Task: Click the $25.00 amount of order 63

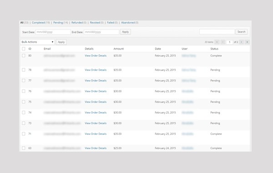Action: click(x=117, y=148)
